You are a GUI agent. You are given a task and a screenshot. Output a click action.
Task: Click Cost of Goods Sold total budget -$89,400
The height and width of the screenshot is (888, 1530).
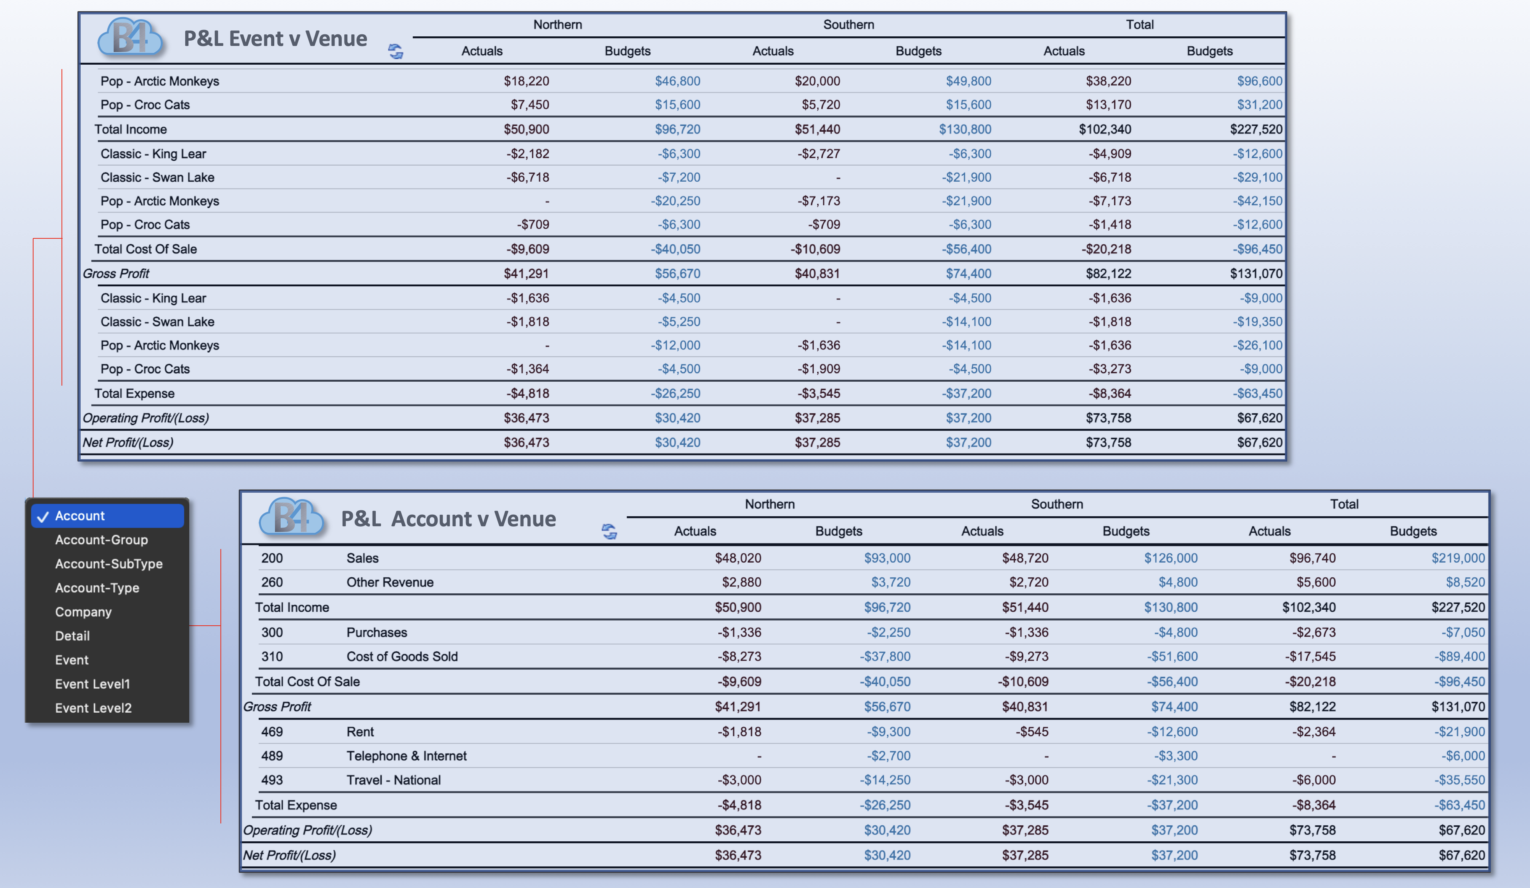pyautogui.click(x=1460, y=656)
